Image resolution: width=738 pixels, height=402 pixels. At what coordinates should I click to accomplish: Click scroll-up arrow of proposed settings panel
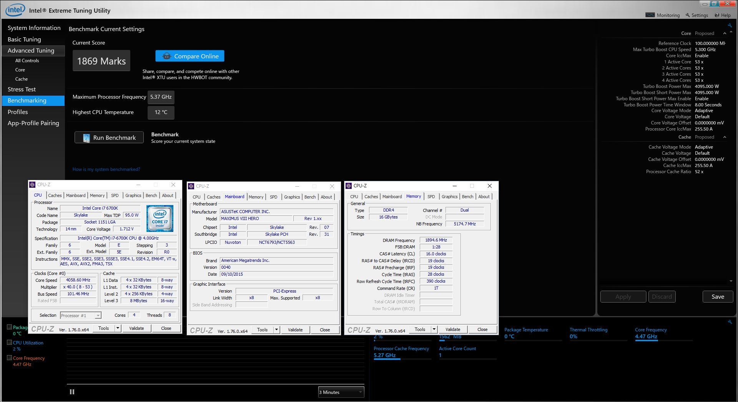coord(731,32)
